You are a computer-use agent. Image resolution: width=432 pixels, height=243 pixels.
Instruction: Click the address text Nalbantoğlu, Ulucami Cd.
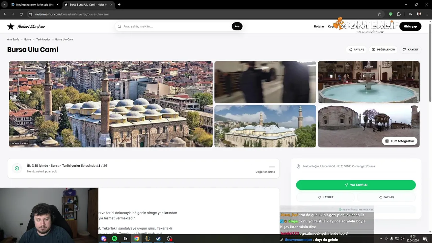[339, 166]
